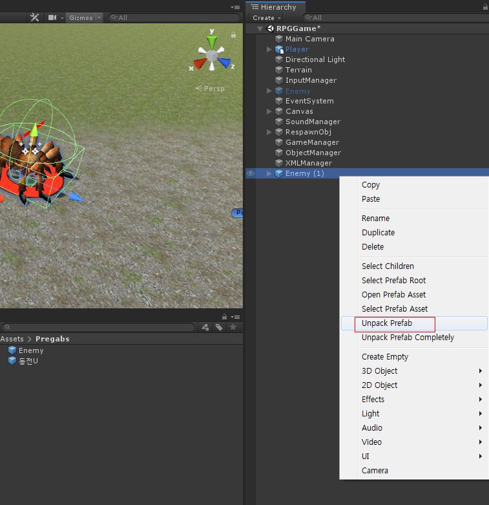Viewport: 489px width, 505px height.
Task: Click the Search by Type icon
Action: coord(205,328)
